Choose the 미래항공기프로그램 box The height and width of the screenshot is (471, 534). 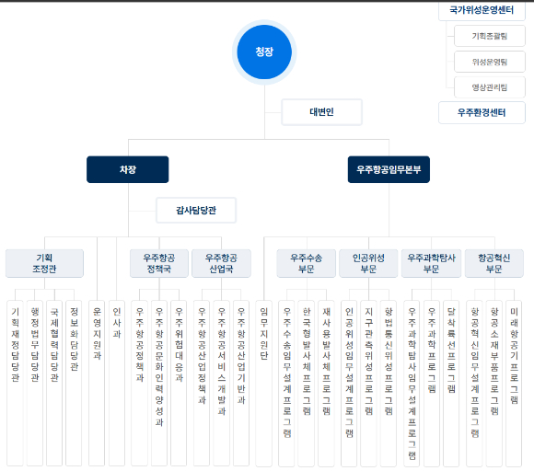tap(514, 384)
